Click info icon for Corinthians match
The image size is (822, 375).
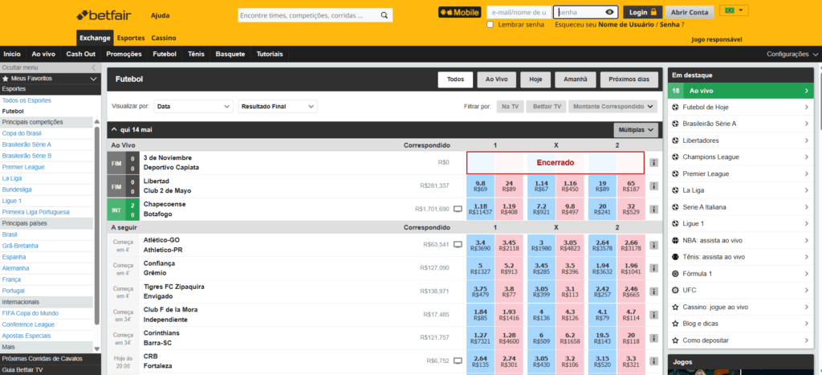653,338
